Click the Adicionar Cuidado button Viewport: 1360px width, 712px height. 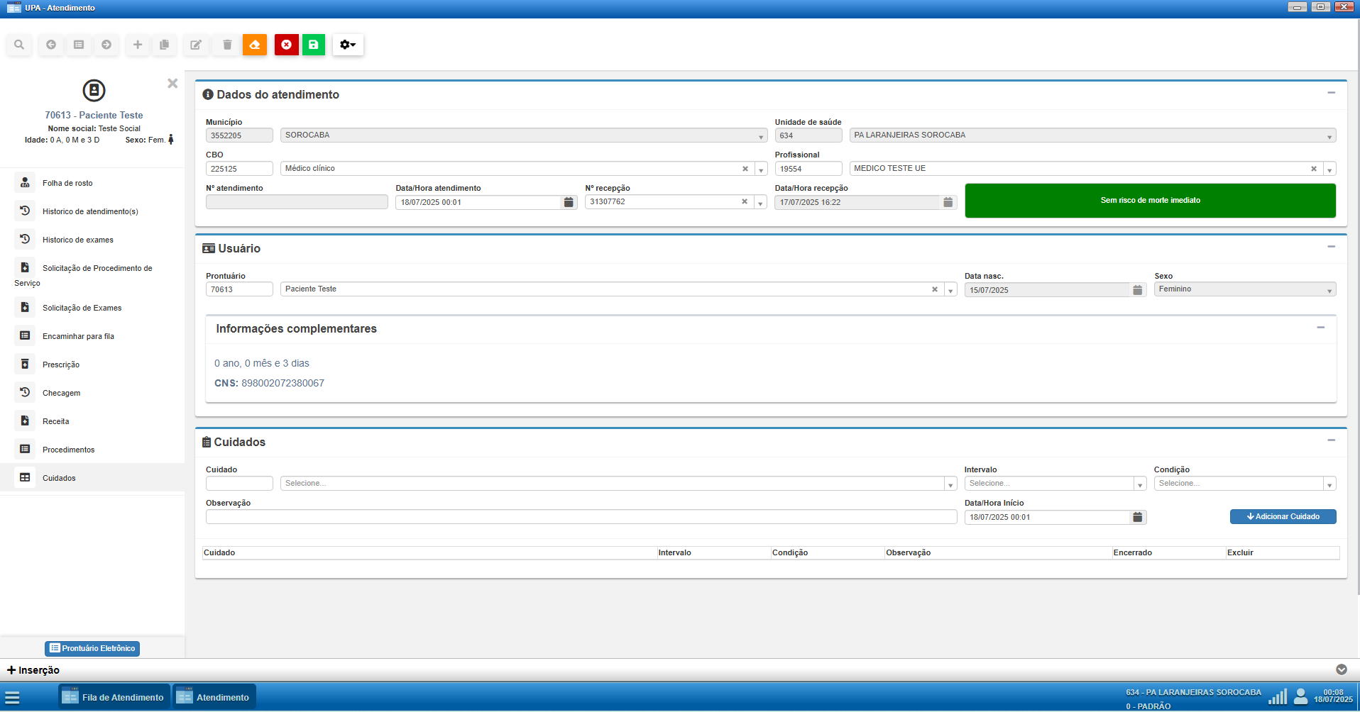tap(1283, 517)
